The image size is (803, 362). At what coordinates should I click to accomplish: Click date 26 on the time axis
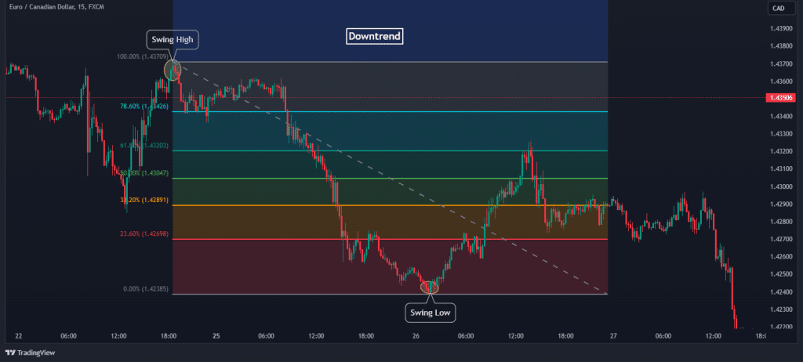tap(416, 336)
